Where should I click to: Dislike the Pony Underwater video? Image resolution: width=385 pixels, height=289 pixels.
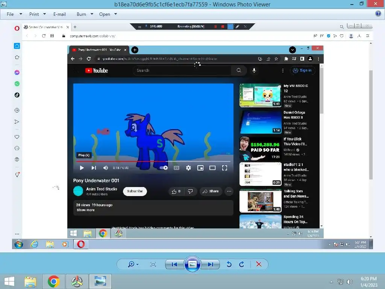coord(190,191)
